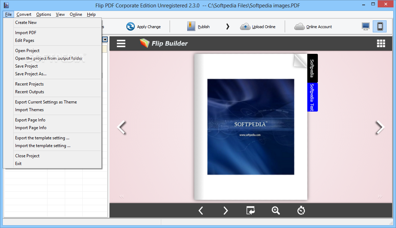Flip to previous page with large left arrow

[122, 127]
